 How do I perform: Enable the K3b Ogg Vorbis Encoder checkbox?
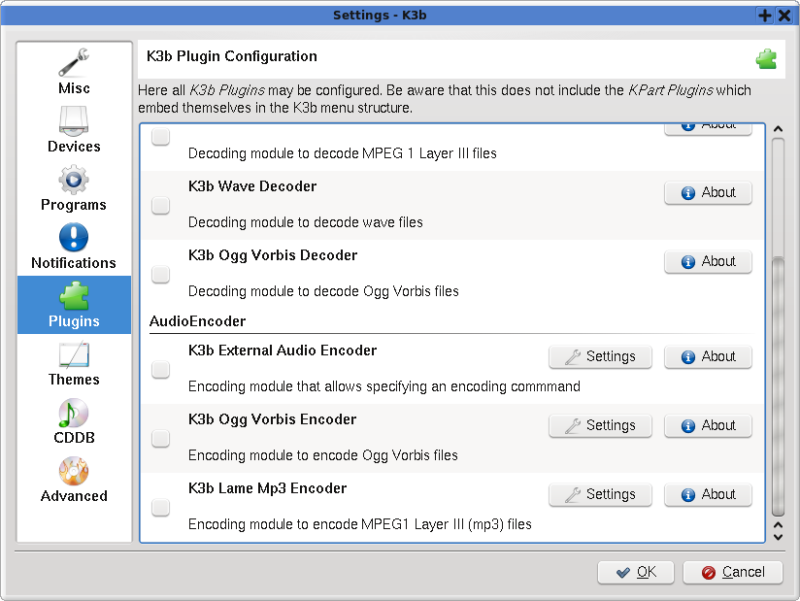click(161, 438)
